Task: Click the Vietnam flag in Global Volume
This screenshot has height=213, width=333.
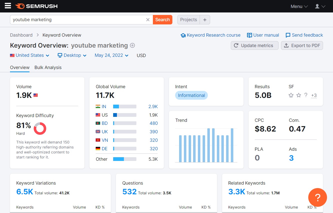Action: (x=98, y=140)
